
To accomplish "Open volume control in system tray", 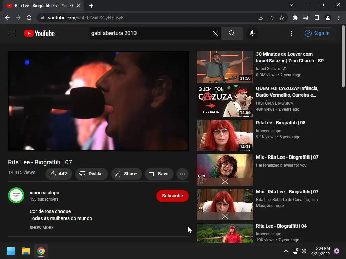I will pyautogui.click(x=303, y=251).
